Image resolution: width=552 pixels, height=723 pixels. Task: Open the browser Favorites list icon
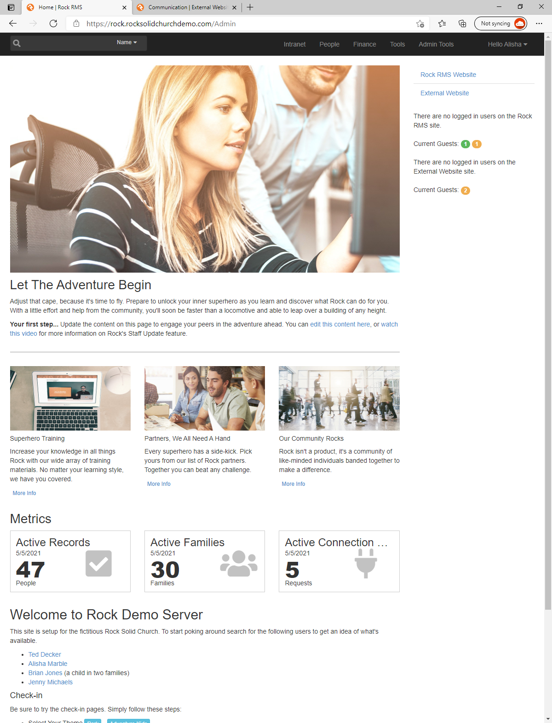442,23
